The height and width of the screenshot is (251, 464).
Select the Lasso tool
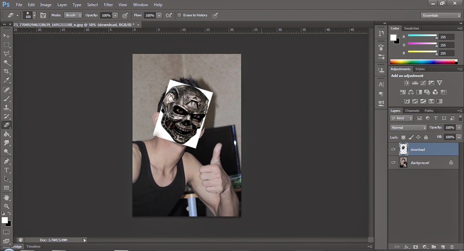(6, 53)
